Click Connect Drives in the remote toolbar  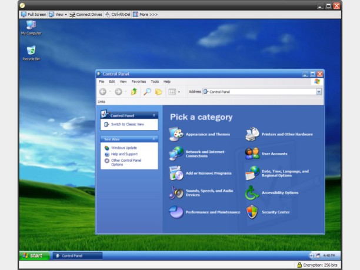86,15
